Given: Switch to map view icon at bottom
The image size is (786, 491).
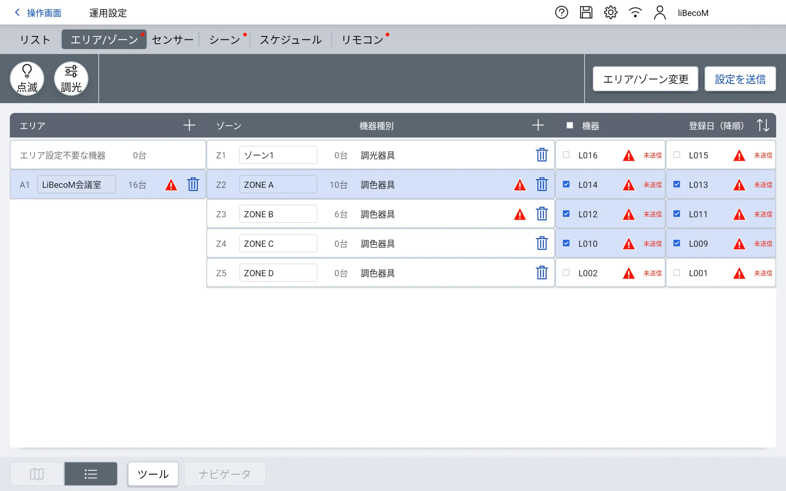Looking at the screenshot, I should coord(37,474).
